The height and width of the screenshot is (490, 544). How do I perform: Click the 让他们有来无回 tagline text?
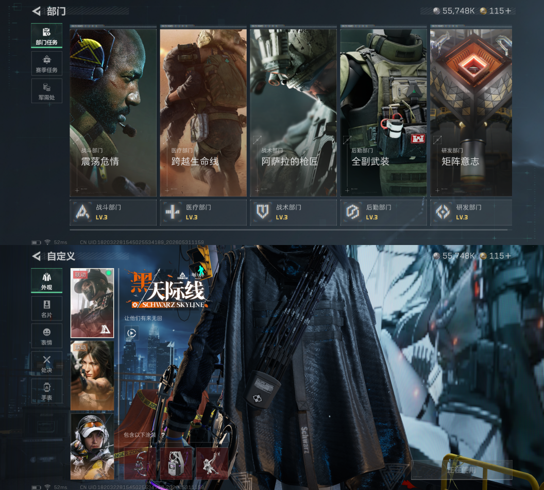pyautogui.click(x=143, y=318)
